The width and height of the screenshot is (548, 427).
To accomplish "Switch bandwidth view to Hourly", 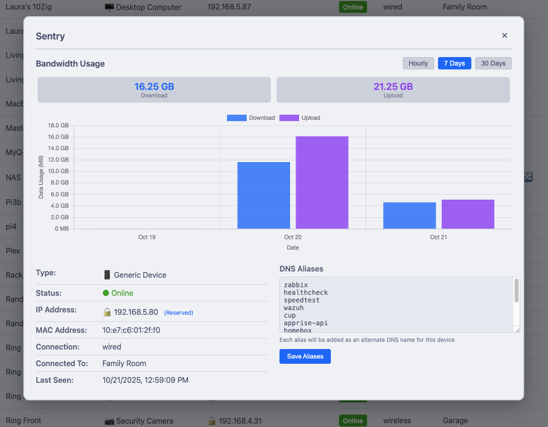I will point(418,63).
